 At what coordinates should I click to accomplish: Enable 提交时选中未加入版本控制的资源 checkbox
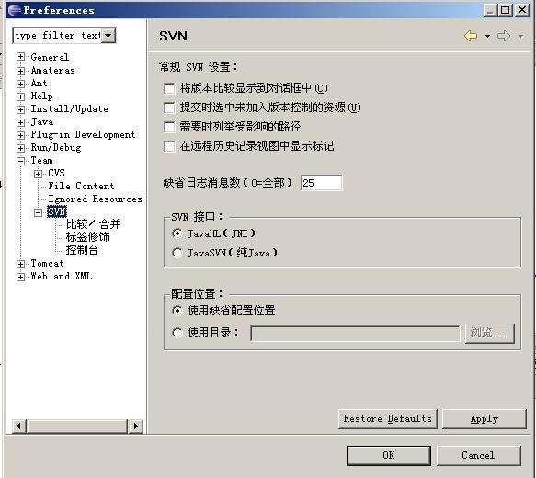[169, 108]
